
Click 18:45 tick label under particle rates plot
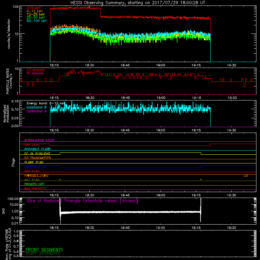tap(125, 98)
